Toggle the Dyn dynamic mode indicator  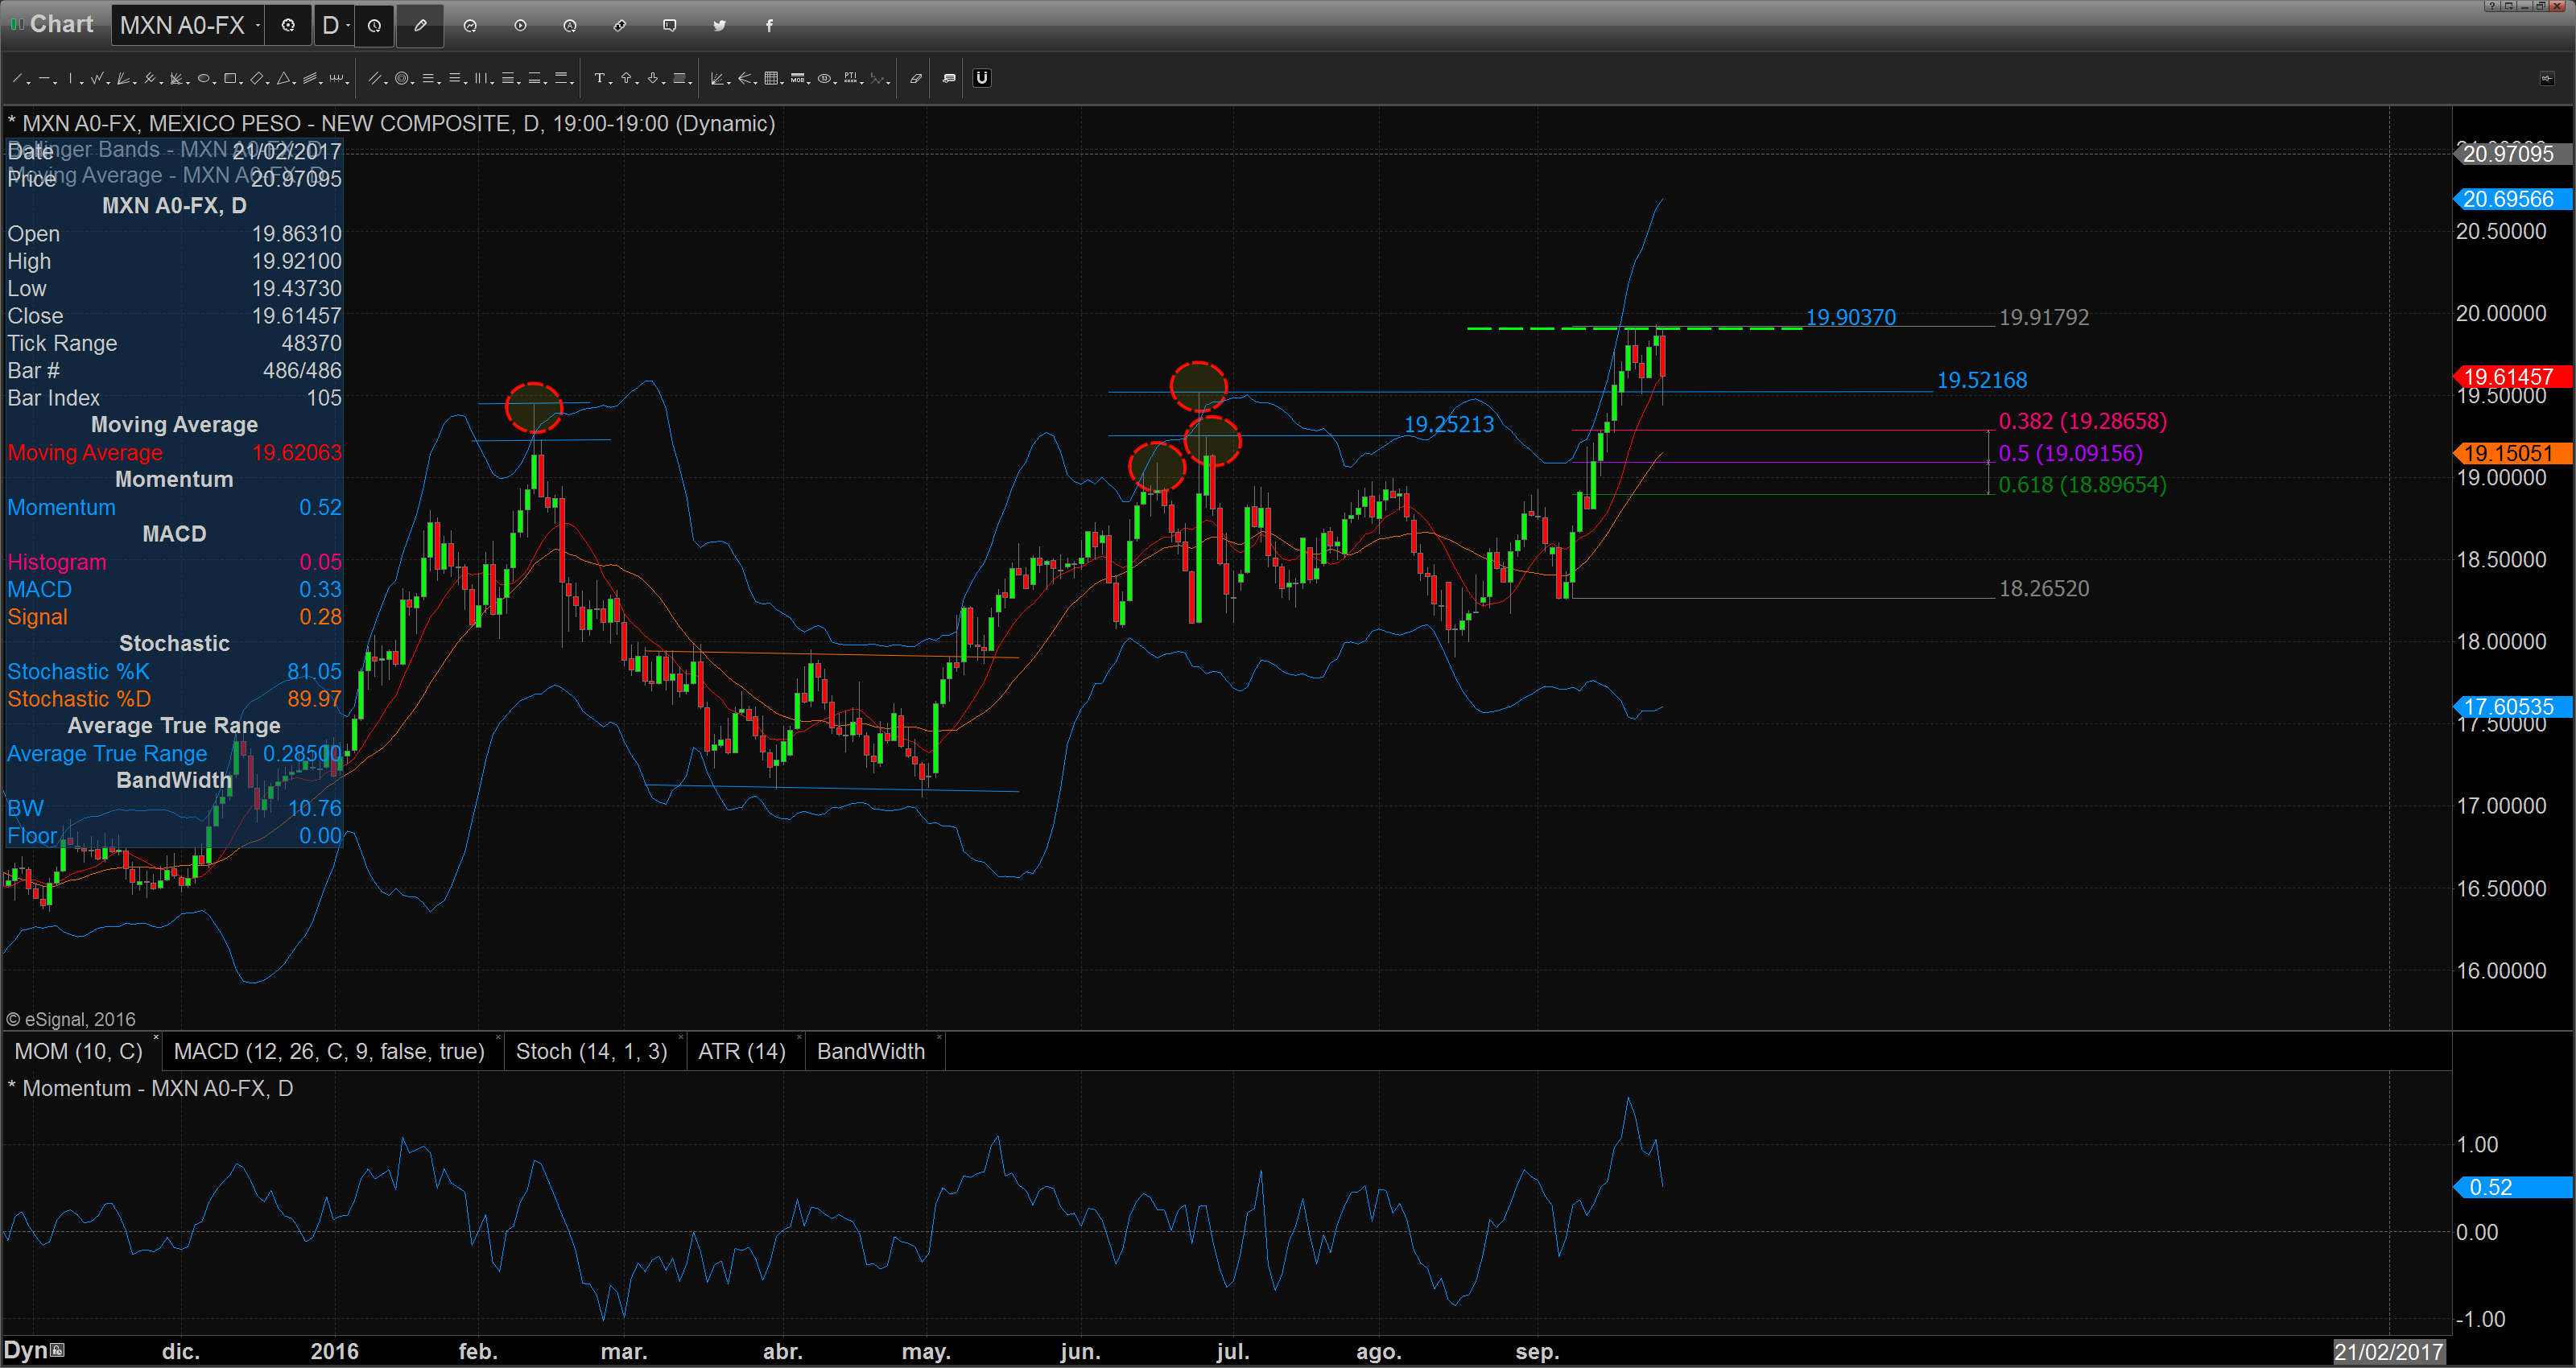[34, 1350]
